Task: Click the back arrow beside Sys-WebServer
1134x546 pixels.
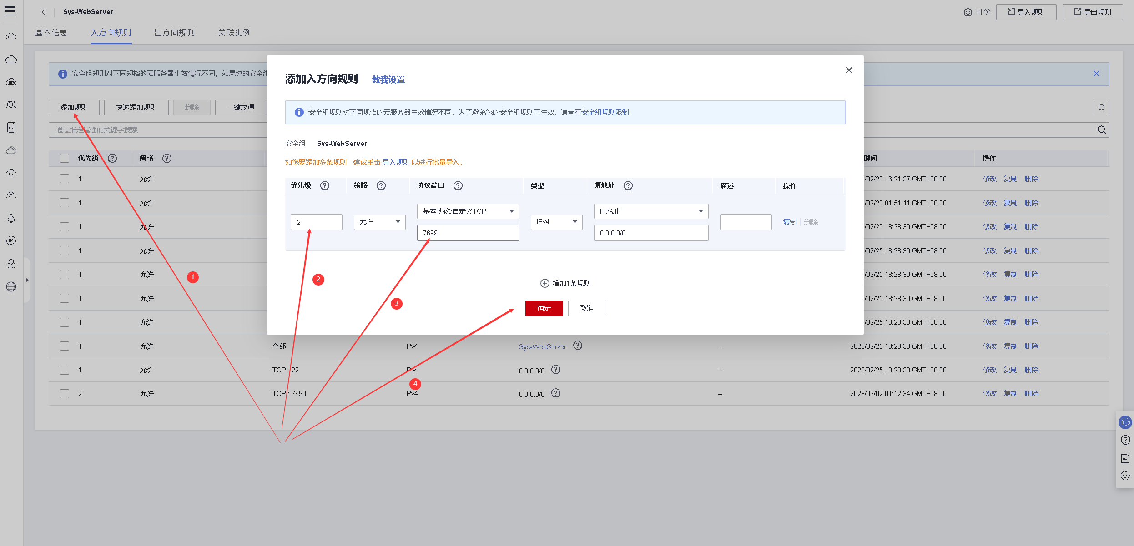Action: (x=44, y=12)
